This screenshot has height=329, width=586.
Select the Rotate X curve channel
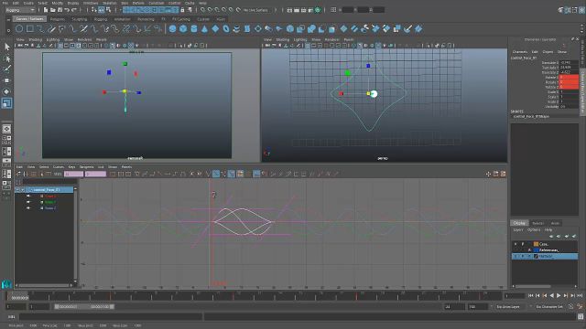50,196
